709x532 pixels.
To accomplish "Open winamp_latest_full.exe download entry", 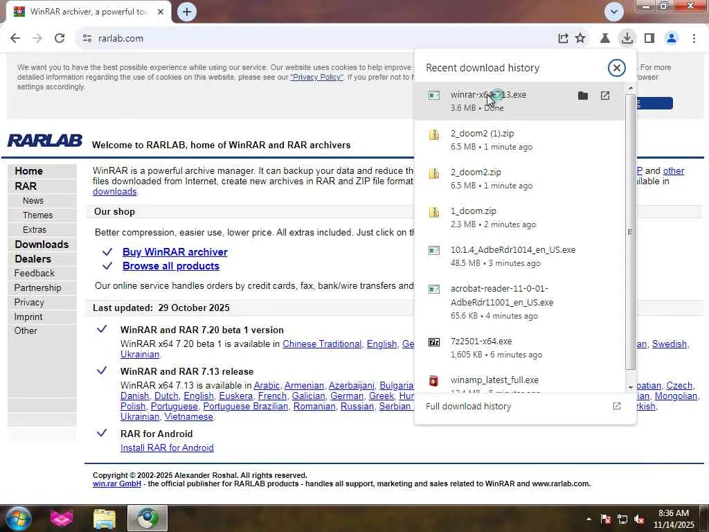I will click(x=519, y=381).
